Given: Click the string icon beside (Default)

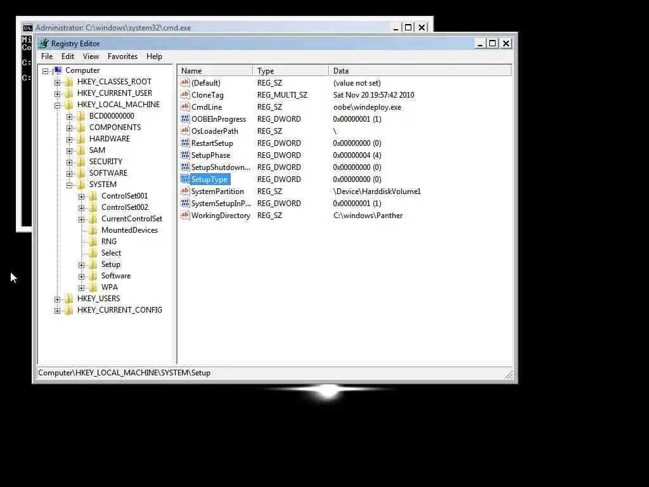Looking at the screenshot, I should click(185, 82).
